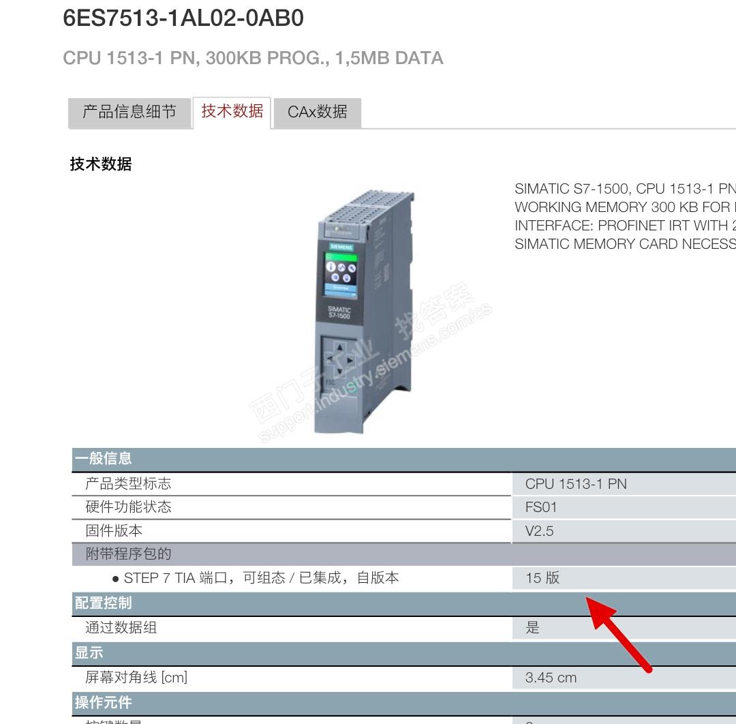This screenshot has width=736, height=724.
Task: Click the product number 6ES7513-1AL02-0AB0 heading
Action: click(x=183, y=18)
